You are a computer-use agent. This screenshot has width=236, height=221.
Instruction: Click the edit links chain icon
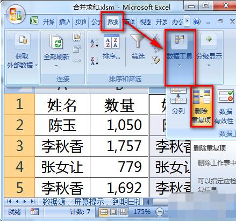pos(77,60)
